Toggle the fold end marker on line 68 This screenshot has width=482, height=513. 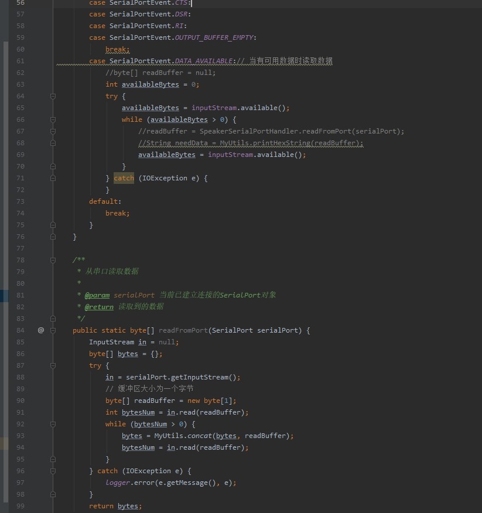tap(53, 143)
